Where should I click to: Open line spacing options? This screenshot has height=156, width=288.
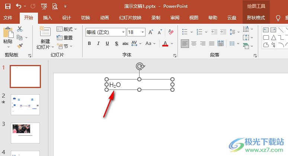tap(234, 32)
